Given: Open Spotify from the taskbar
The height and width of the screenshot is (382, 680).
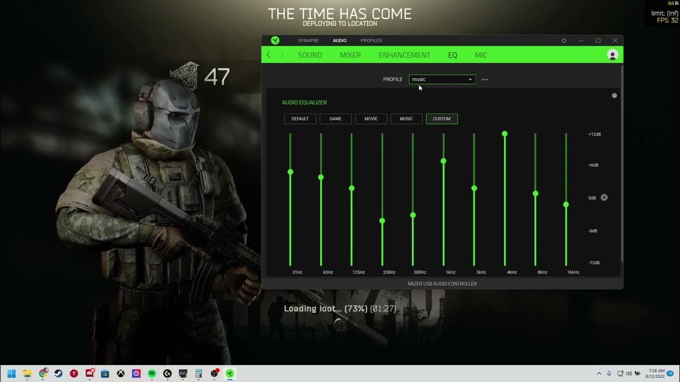Looking at the screenshot, I should click(152, 374).
